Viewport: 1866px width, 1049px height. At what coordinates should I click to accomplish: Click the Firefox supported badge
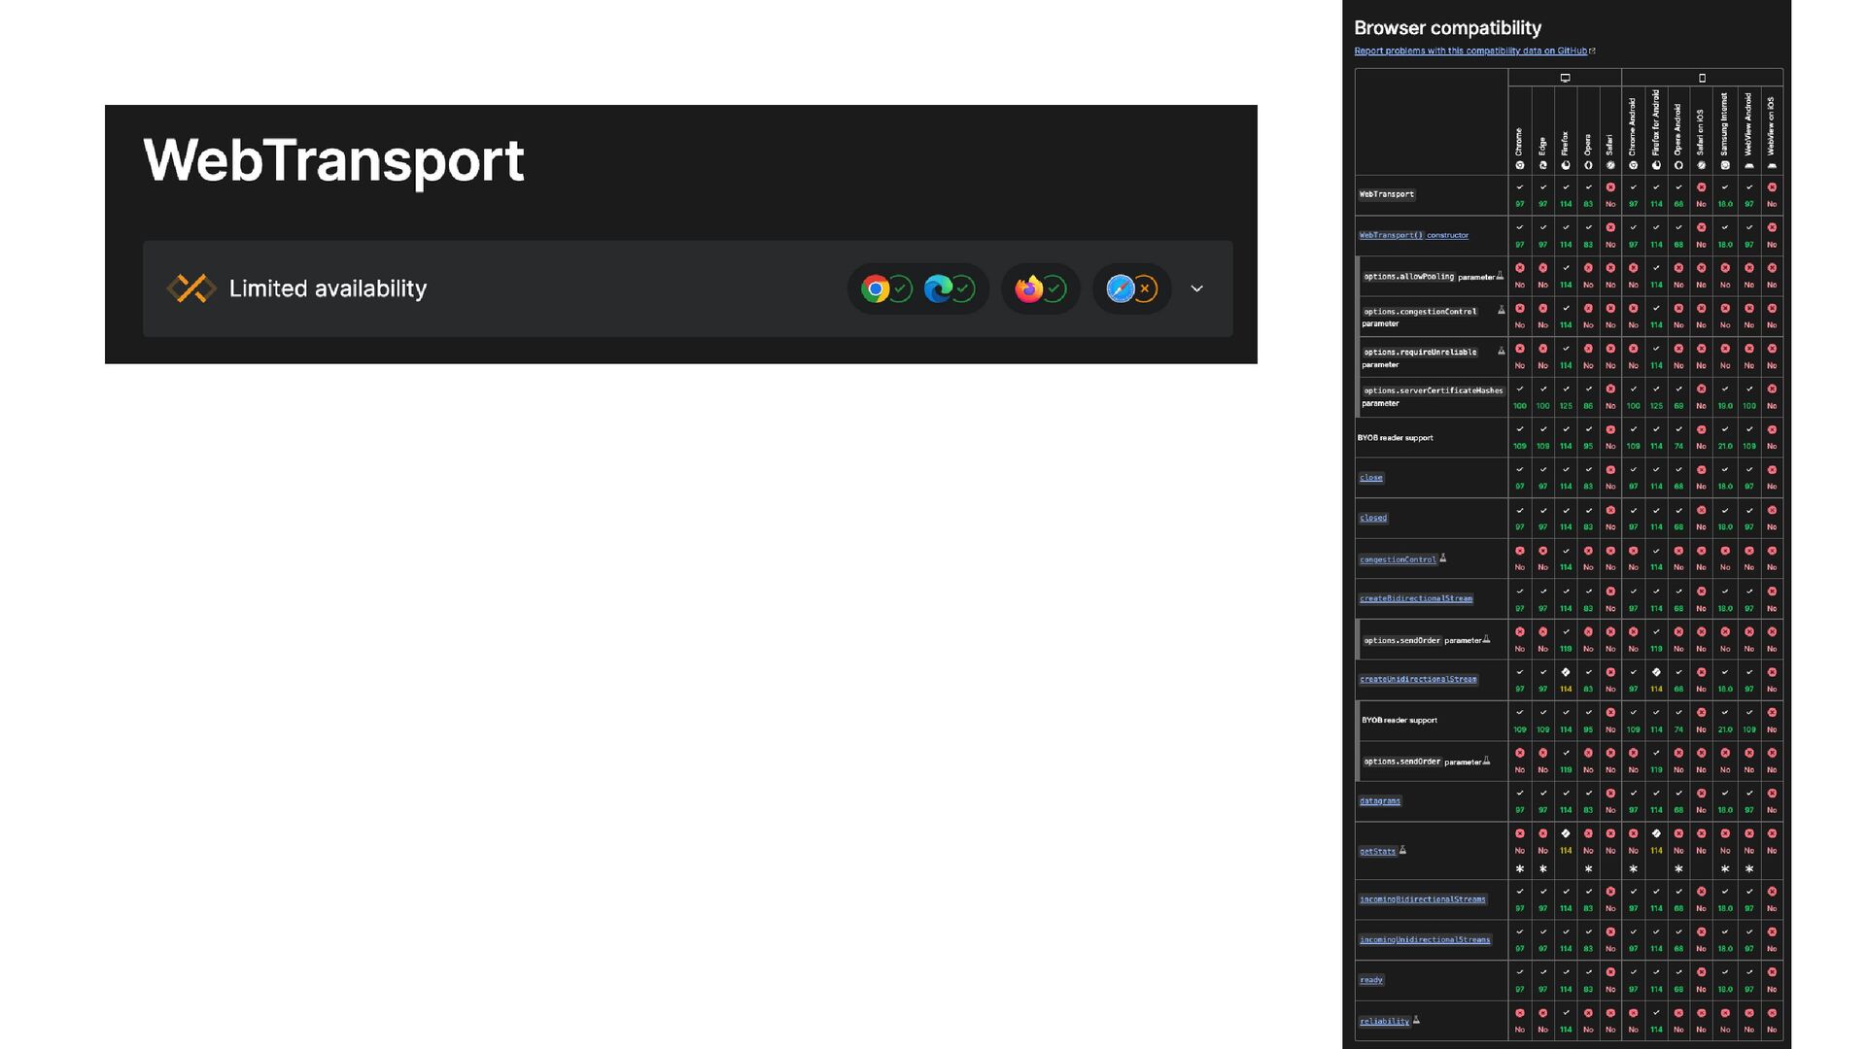[1040, 288]
